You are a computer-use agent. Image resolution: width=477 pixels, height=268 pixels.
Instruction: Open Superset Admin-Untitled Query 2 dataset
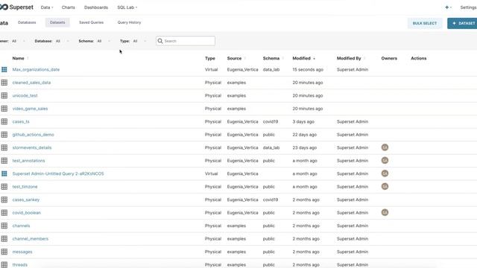click(x=58, y=173)
